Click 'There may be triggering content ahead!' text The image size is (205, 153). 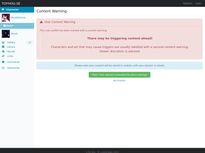pyautogui.click(x=120, y=39)
